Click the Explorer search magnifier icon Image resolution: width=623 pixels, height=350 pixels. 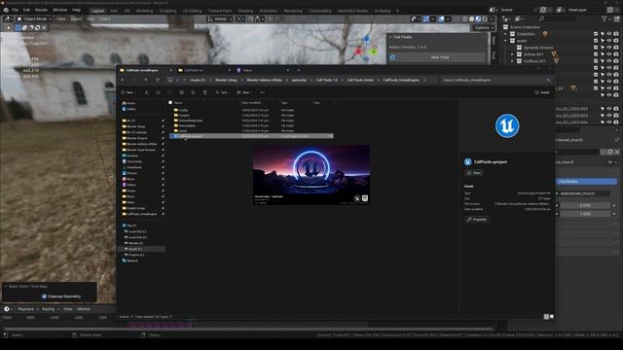pos(548,80)
